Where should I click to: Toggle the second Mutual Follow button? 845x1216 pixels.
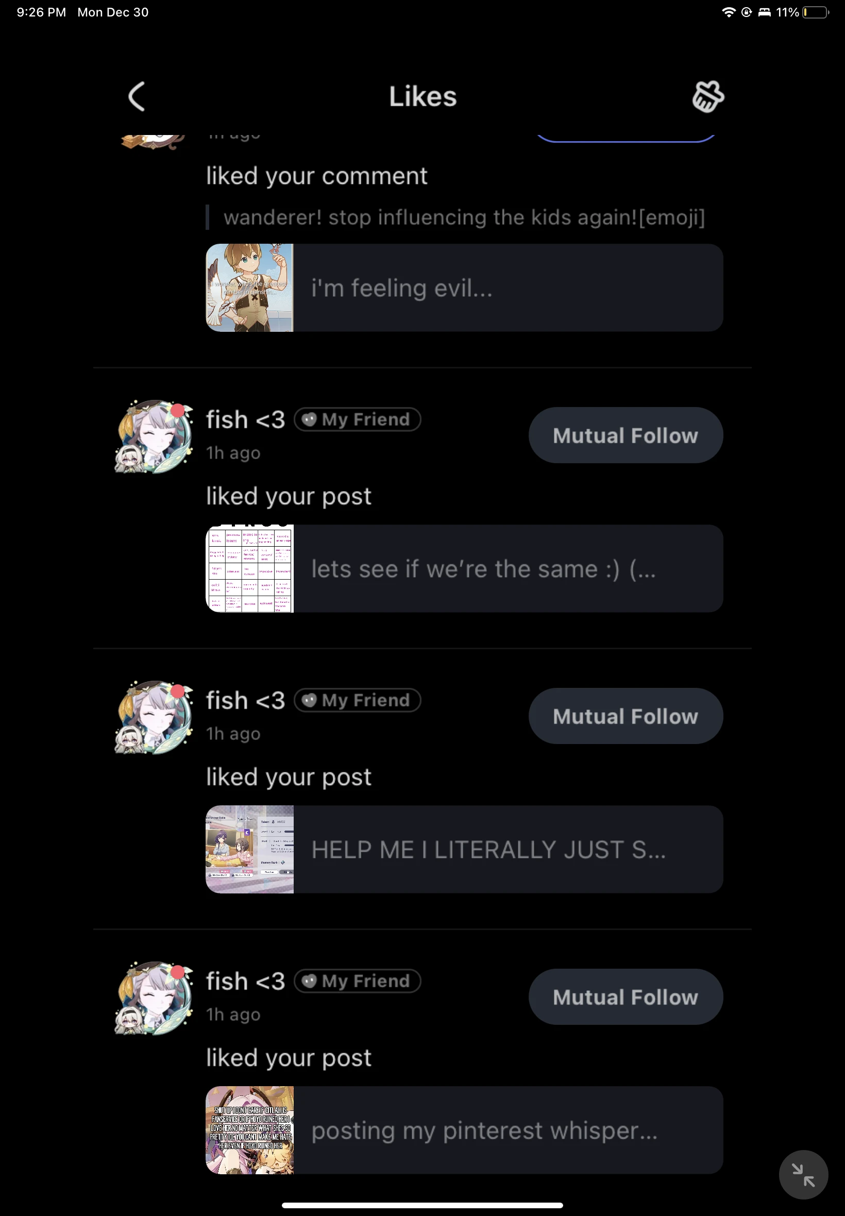626,716
